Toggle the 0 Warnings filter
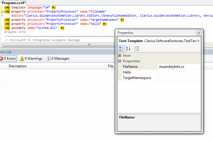Screen dimensions: 213x141 (31, 59)
